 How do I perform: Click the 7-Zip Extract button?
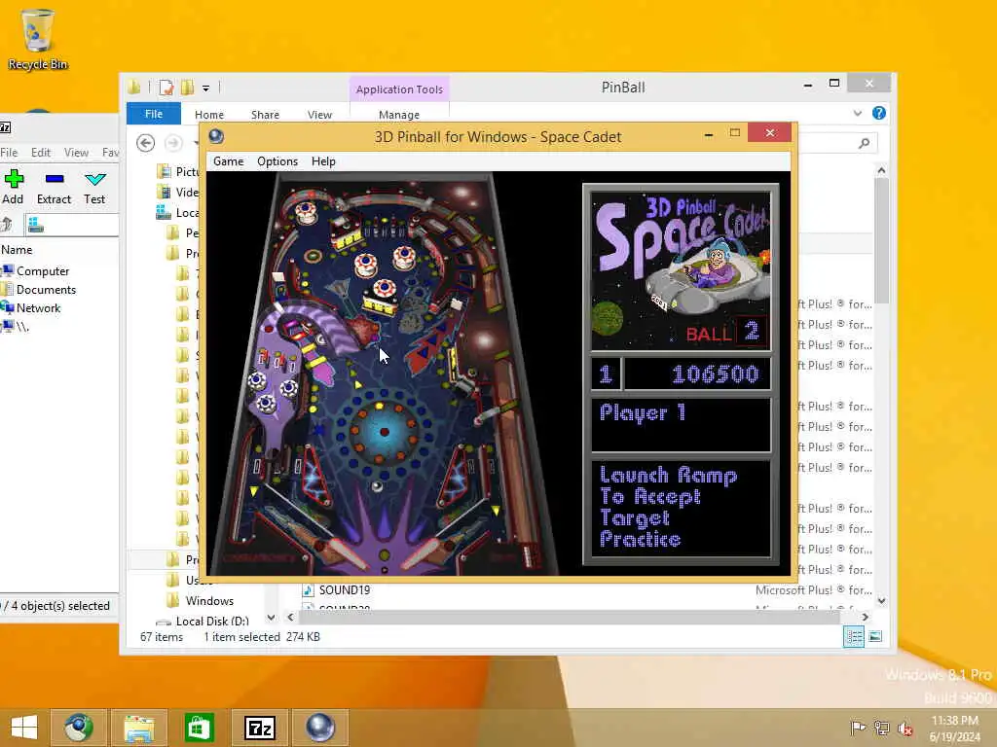tap(55, 188)
